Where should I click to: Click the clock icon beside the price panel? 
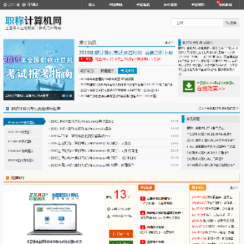(x=108, y=209)
